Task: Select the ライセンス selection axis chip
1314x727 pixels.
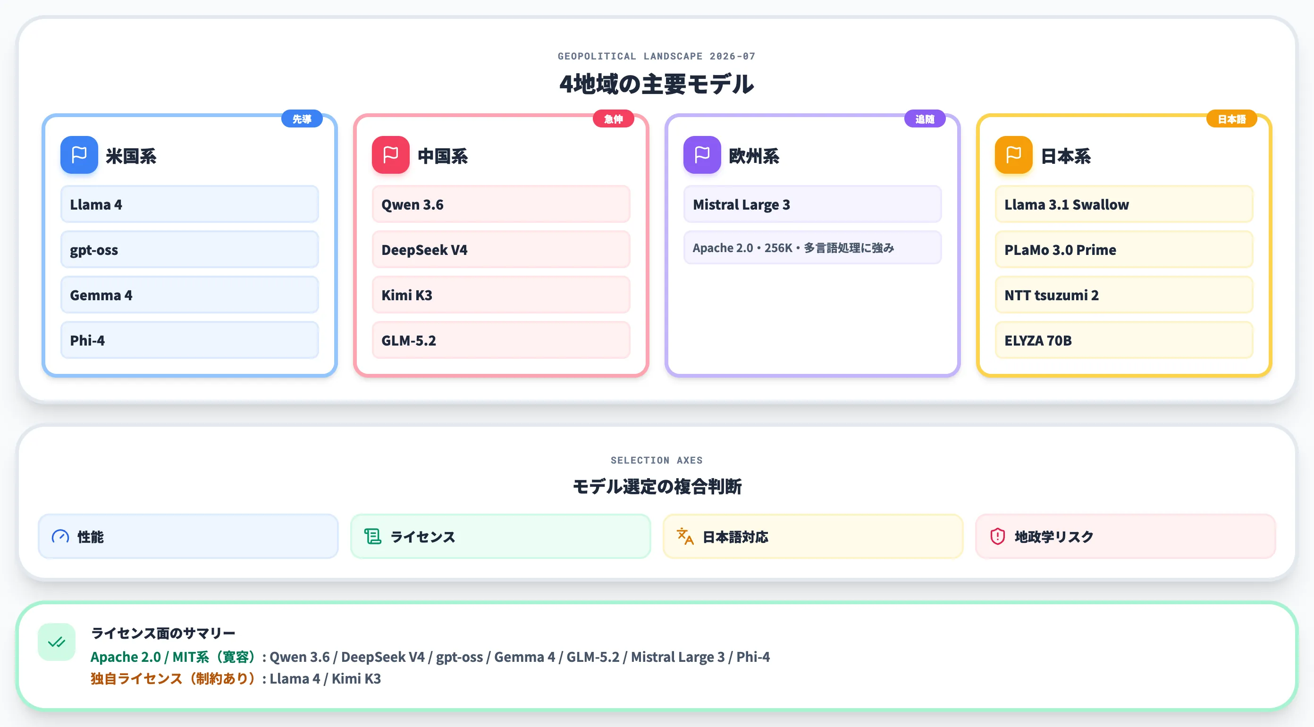Action: click(500, 536)
